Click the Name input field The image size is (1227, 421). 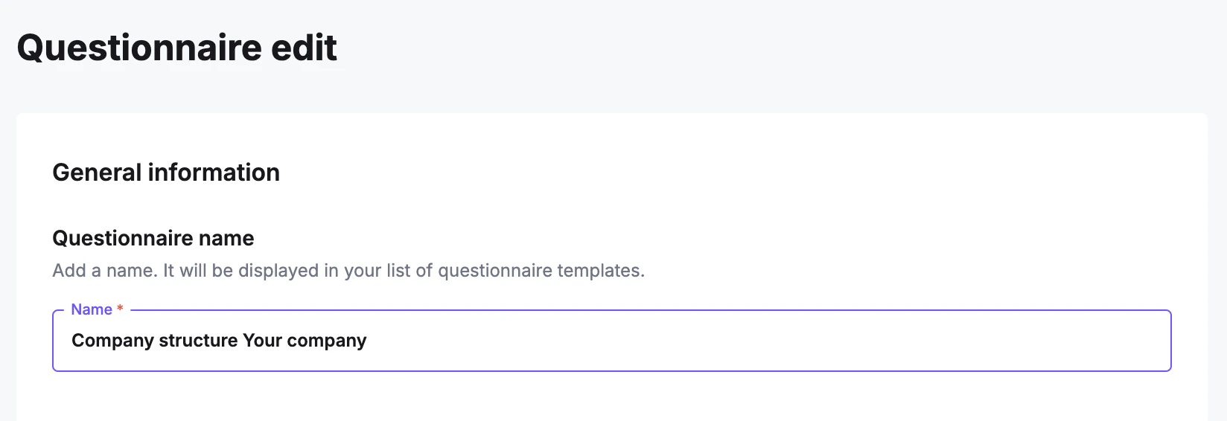coord(611,341)
